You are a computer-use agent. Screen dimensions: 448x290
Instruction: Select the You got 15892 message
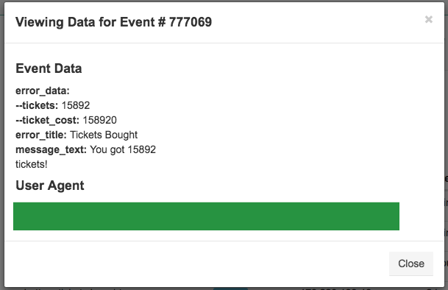(123, 150)
